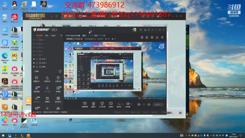The width and height of the screenshot is (245, 138).
Task: Toggle visibility of 文本 2 source
Action: tap(34, 63)
